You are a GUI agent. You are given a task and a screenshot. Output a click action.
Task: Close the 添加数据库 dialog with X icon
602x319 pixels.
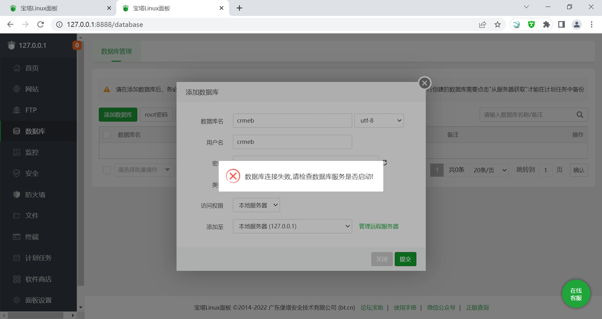(425, 83)
